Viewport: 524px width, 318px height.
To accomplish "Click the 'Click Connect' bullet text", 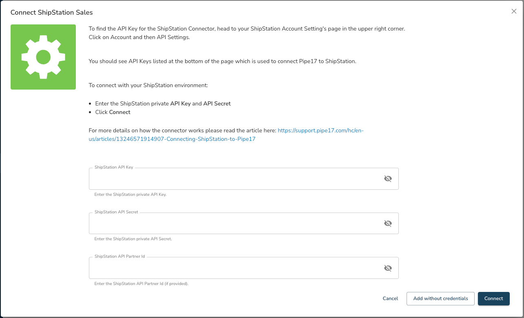I will click(x=113, y=112).
